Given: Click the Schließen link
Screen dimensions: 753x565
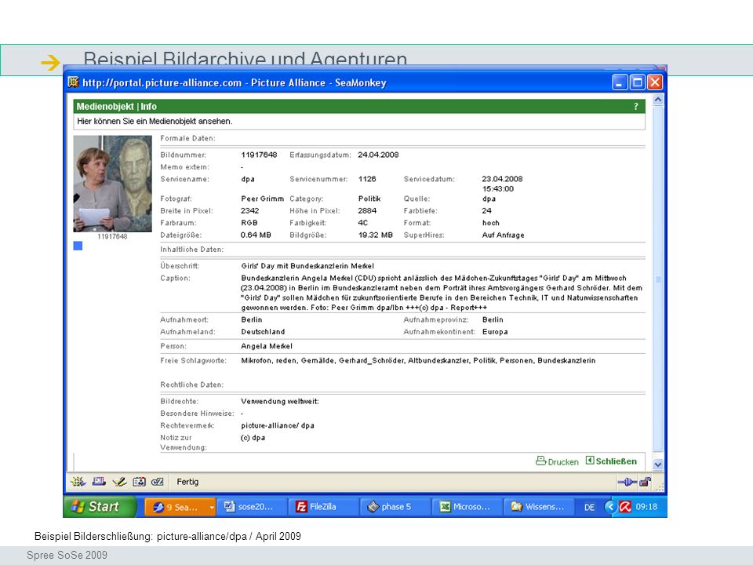Looking at the screenshot, I should coord(611,461).
